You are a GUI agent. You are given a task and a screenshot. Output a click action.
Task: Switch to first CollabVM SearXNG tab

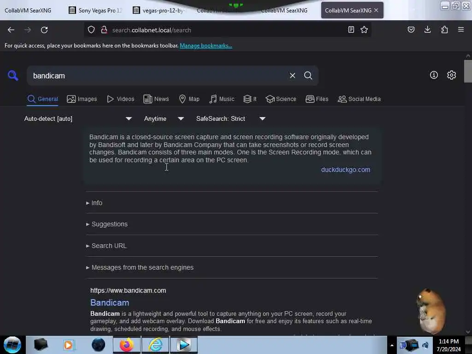coord(28,10)
